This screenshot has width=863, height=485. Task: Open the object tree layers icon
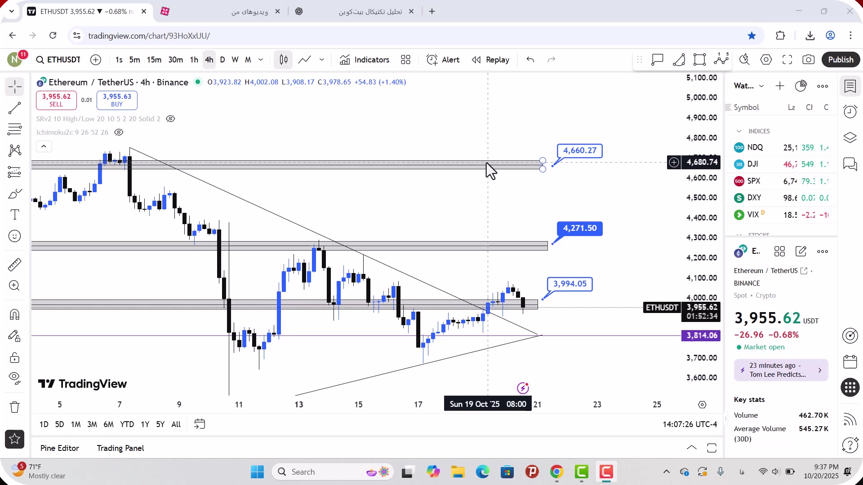850,138
